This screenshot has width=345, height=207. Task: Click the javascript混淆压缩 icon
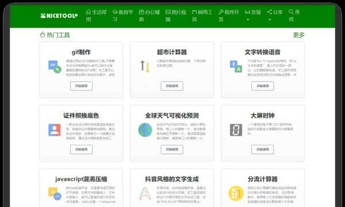tap(55, 194)
